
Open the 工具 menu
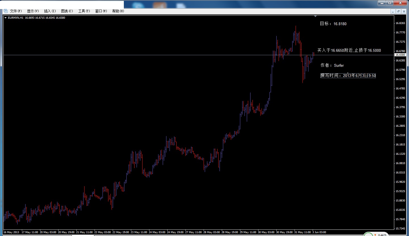point(84,11)
